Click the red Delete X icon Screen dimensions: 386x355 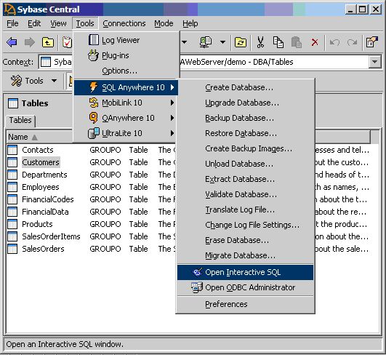coord(315,42)
